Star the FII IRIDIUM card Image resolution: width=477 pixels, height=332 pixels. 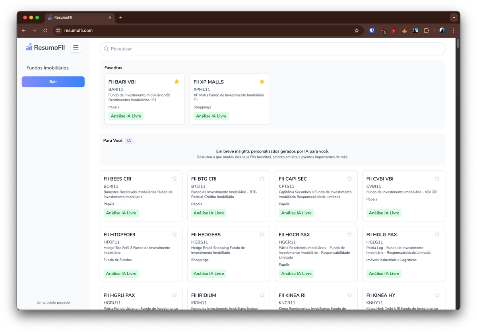pos(262,295)
